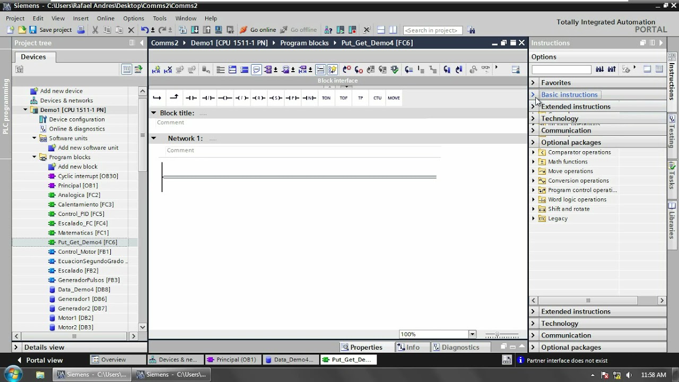Insert output coil from favorites bar
The height and width of the screenshot is (382, 679).
tap(225, 98)
